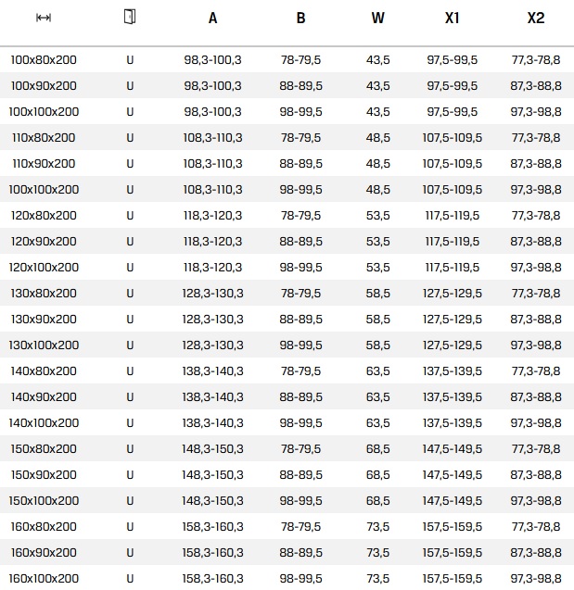This screenshot has width=574, height=590.
Task: Click W value 63,5 in 140x90x200 row
Action: point(377,396)
